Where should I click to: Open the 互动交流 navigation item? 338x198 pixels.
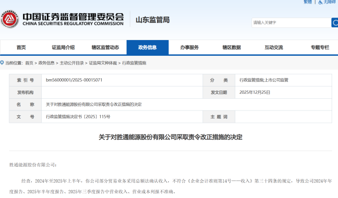pyautogui.click(x=273, y=47)
